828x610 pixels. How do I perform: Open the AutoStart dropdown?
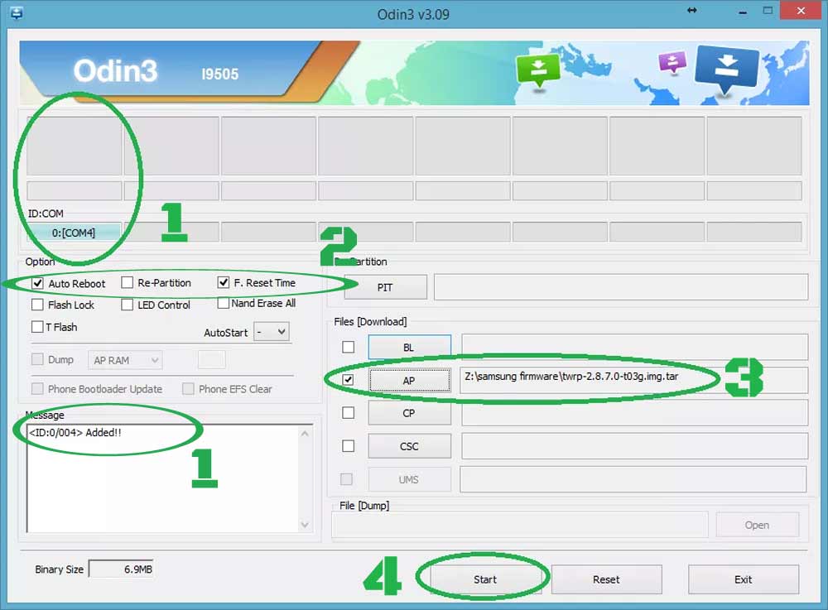[272, 332]
